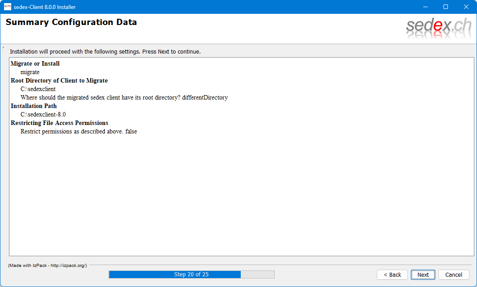The height and width of the screenshot is (287, 477).
Task: Maximize the installer window
Action: 446,7
